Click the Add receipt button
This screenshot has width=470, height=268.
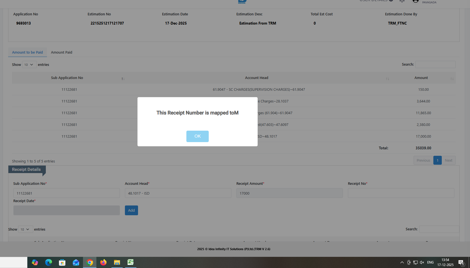[131, 210]
